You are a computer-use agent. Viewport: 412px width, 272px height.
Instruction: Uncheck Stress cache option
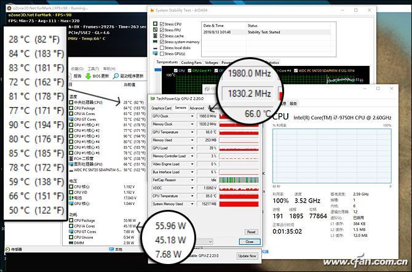tap(162, 36)
